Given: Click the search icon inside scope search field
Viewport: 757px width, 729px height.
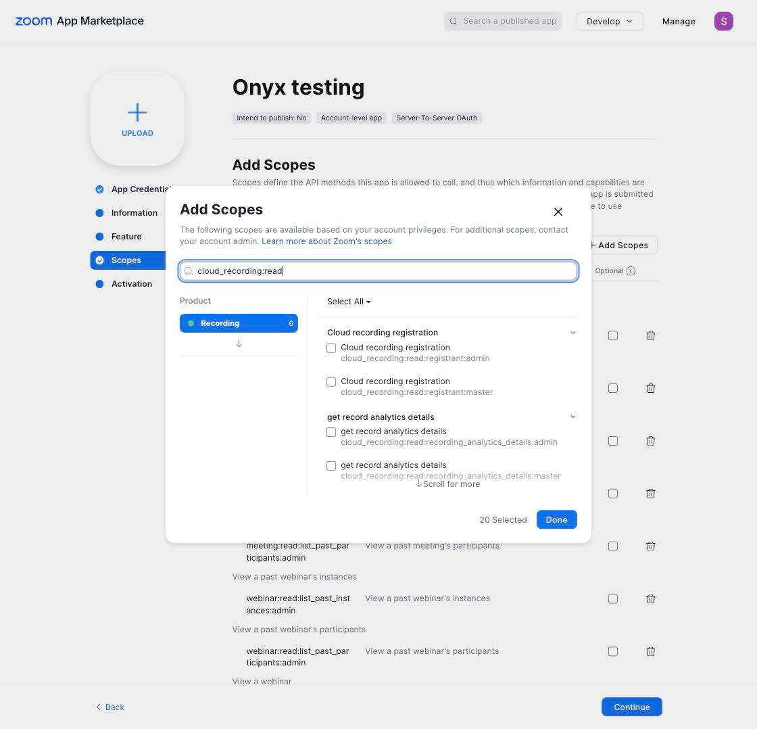Looking at the screenshot, I should (x=189, y=271).
